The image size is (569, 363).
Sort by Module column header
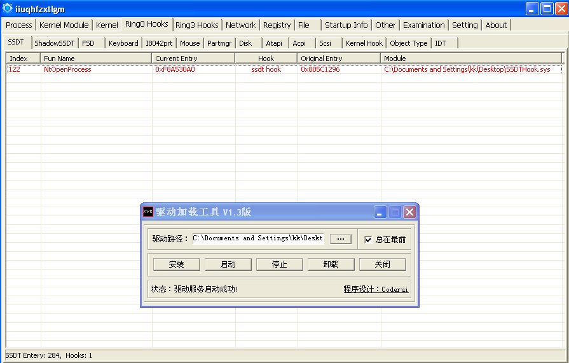[x=471, y=58]
